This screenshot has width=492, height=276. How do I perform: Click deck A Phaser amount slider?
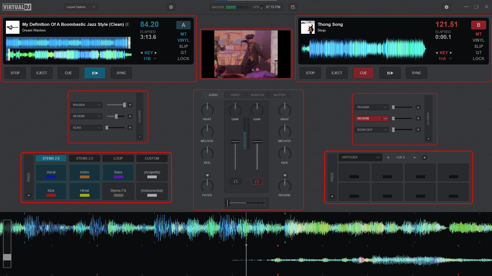116,105
